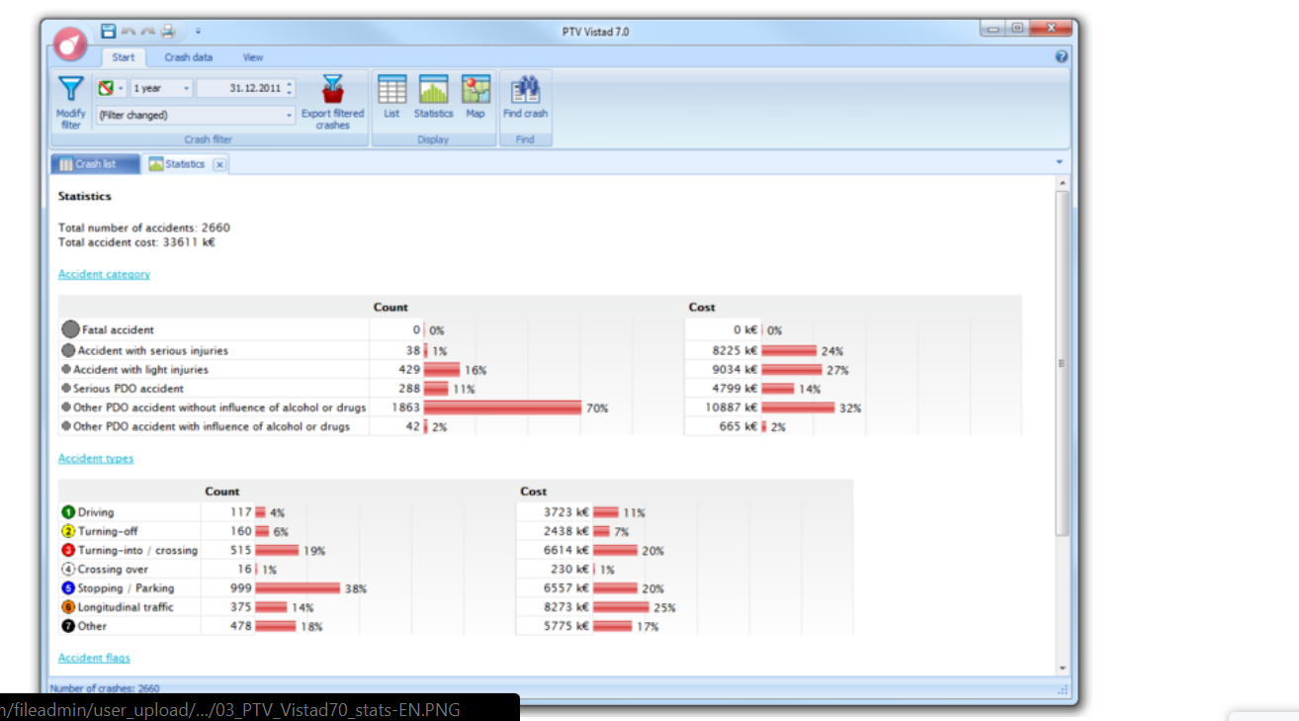The height and width of the screenshot is (721, 1299).
Task: Jump to the Accident types link
Action: coord(96,458)
